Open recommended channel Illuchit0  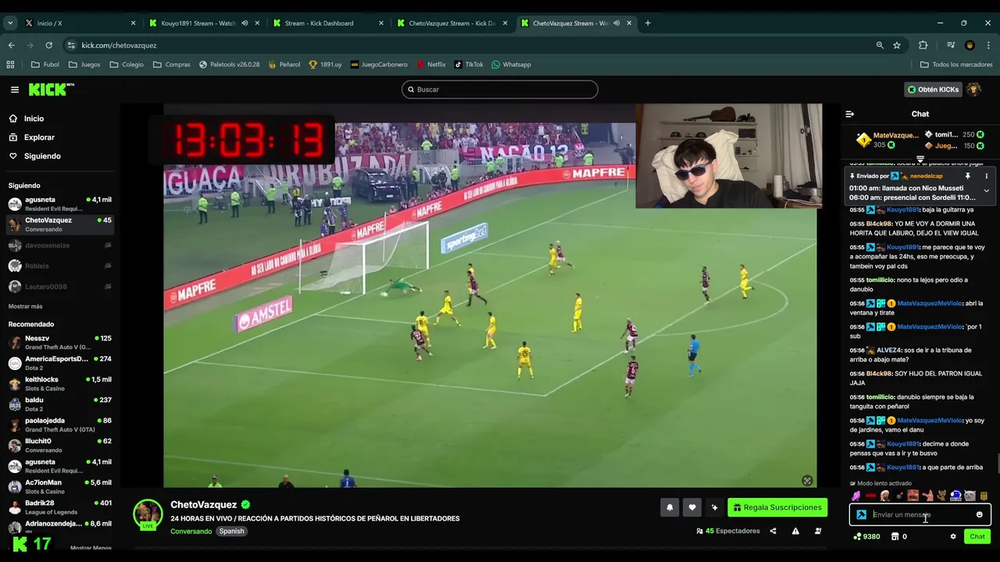(60, 445)
